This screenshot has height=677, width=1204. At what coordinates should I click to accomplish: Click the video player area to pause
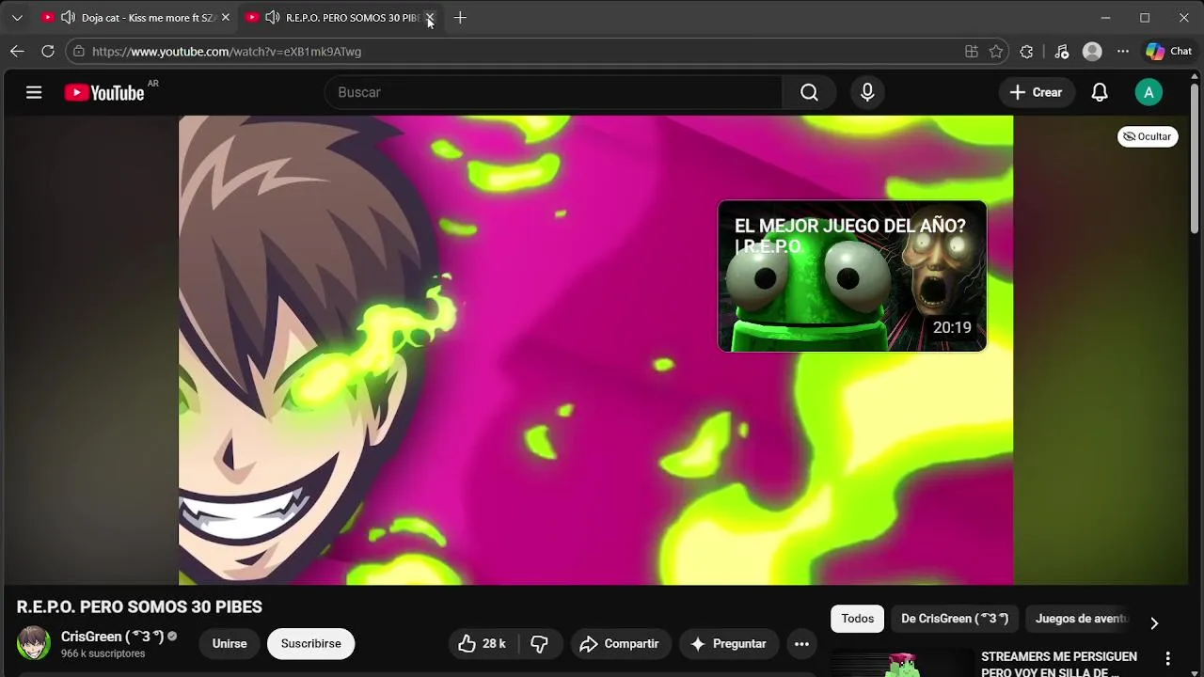point(595,350)
